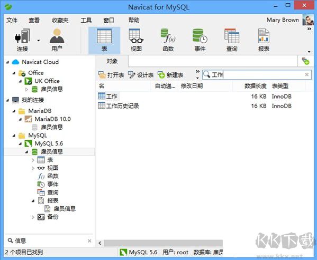This screenshot has height=260, width=317.
Task: Expand the 视图 node in tree
Action: point(33,168)
